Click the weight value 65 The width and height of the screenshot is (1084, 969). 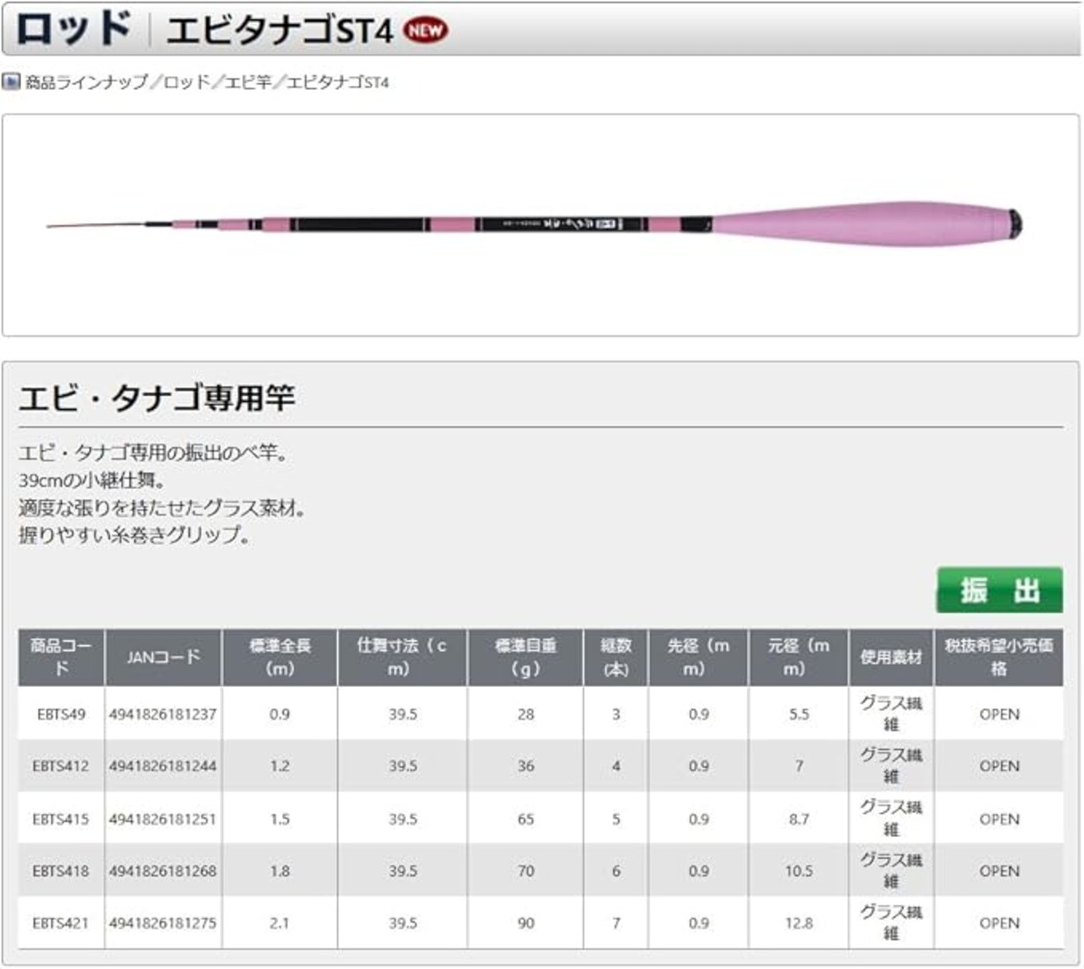526,819
